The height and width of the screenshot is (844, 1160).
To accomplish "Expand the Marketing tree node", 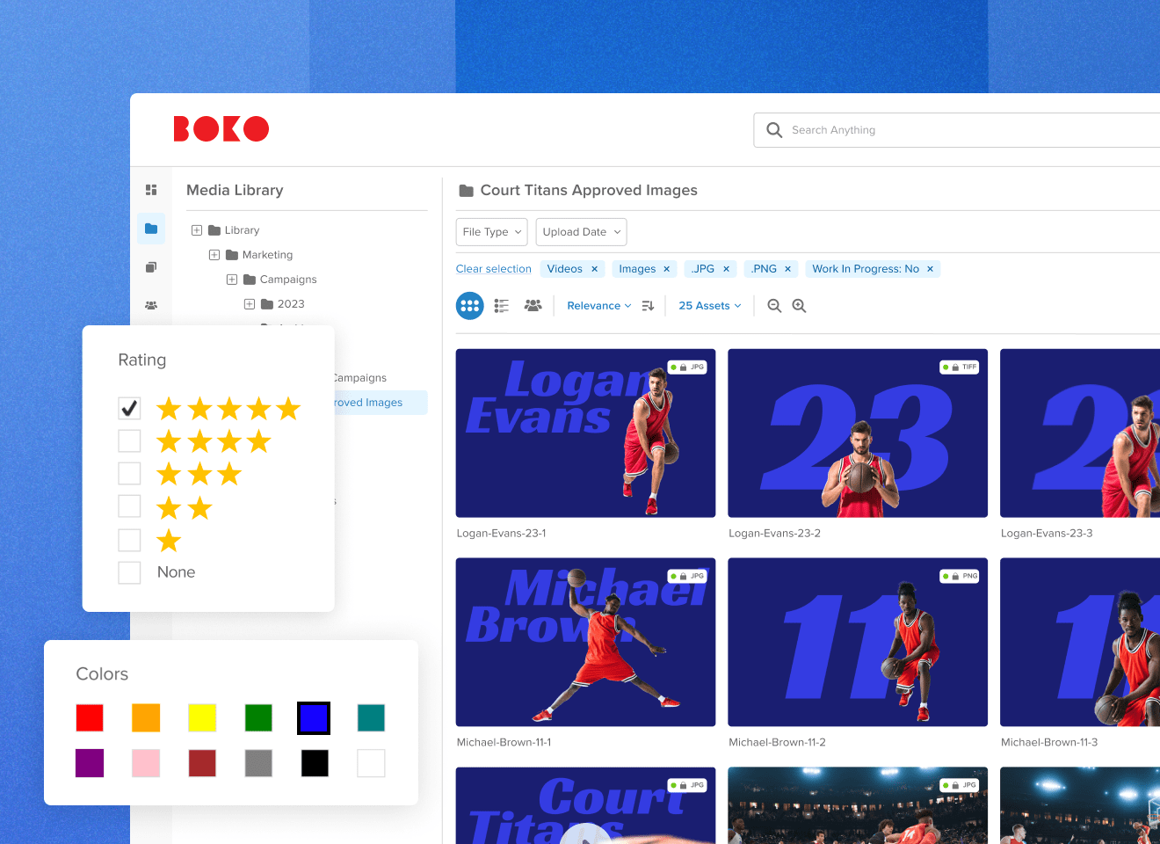I will [x=214, y=255].
